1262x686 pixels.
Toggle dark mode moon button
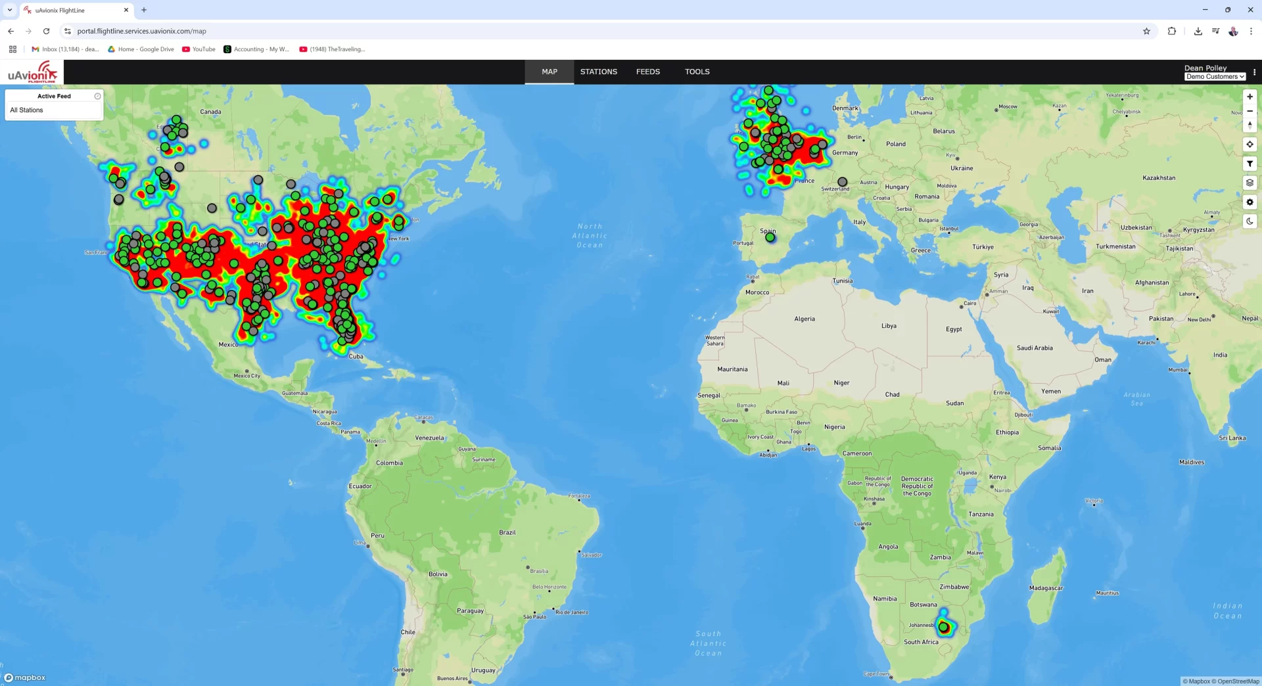1250,221
